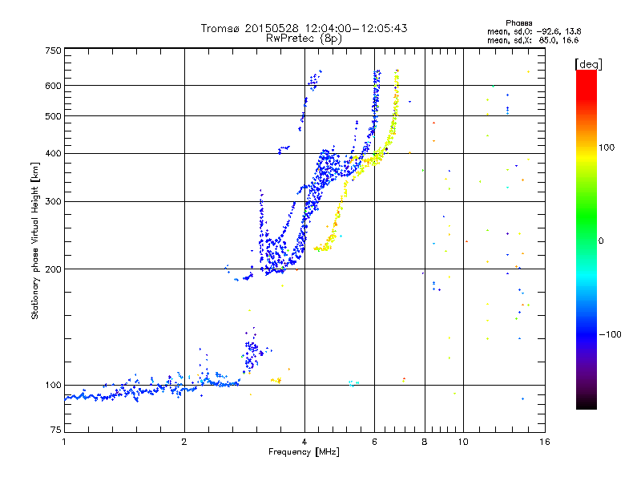Click the x-axis label '8'
This screenshot has height=481, width=641.
(x=425, y=442)
